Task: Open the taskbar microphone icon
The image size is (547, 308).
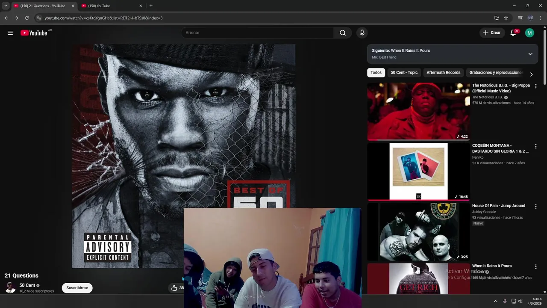Action: (x=505, y=301)
